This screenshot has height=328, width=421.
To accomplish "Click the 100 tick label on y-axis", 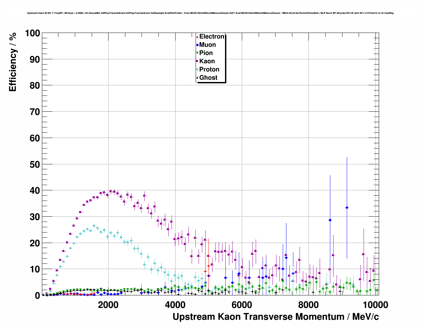I will tap(32, 33).
